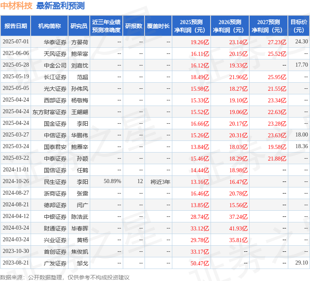Click the 中材科技 title text
Screen dimensions: 310x281
tap(16, 6)
